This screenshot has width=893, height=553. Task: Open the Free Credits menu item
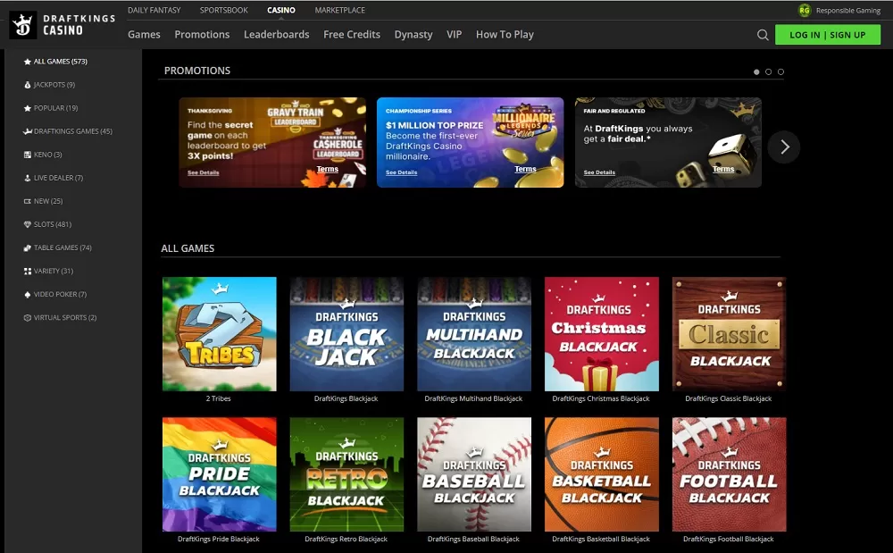click(x=352, y=35)
